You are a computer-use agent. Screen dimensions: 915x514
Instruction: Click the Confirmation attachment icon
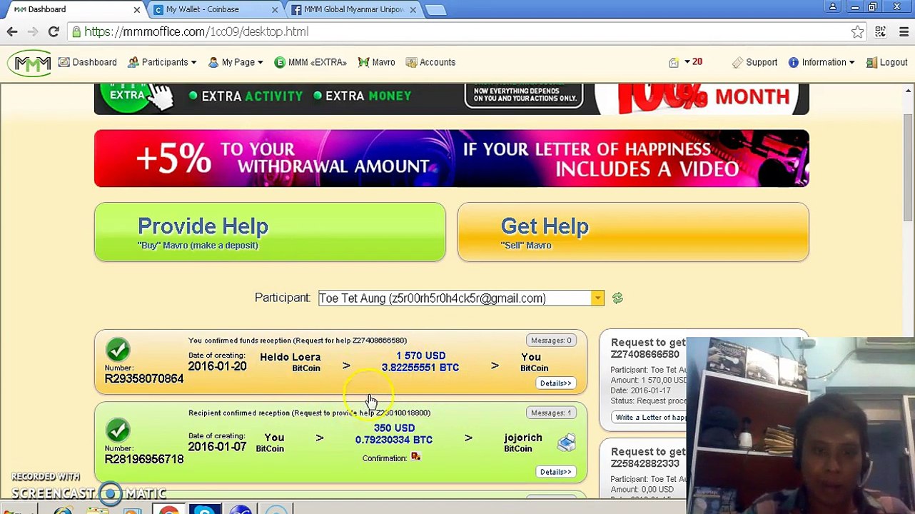pyautogui.click(x=415, y=457)
